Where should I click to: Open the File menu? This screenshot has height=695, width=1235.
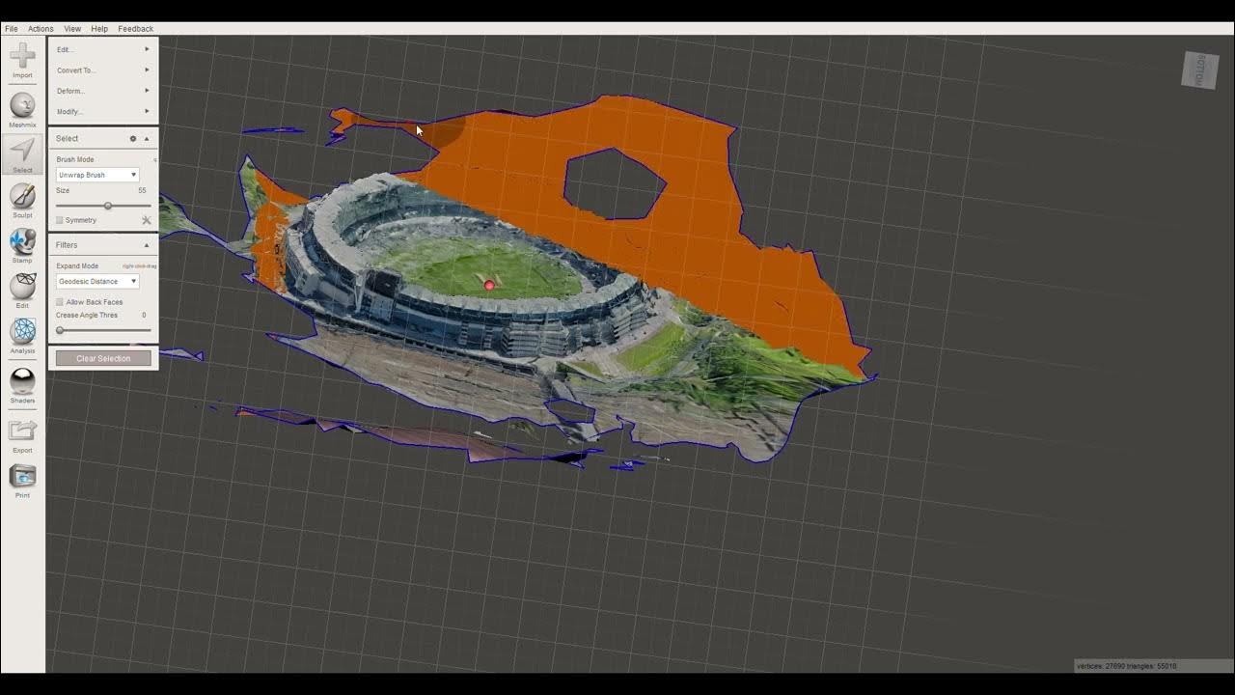coord(12,29)
